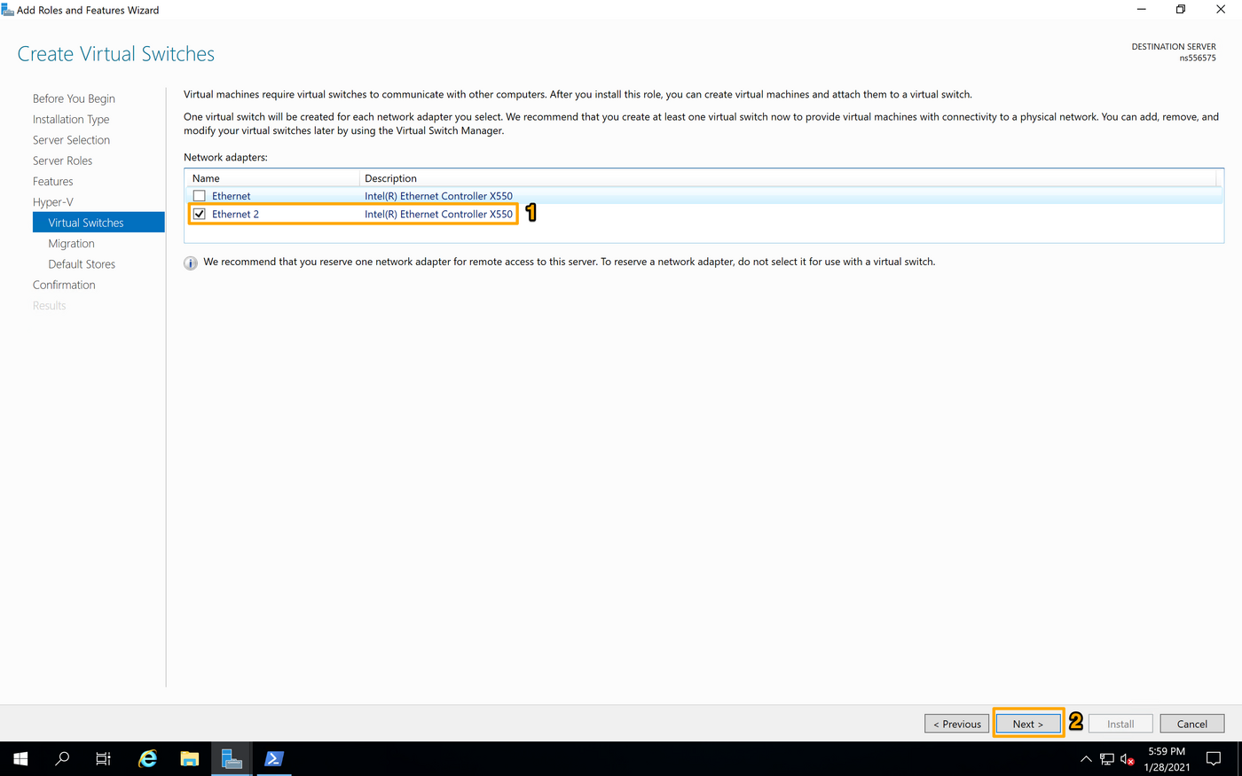Open Task View from the taskbar
Image resolution: width=1242 pixels, height=776 pixels.
pos(103,759)
